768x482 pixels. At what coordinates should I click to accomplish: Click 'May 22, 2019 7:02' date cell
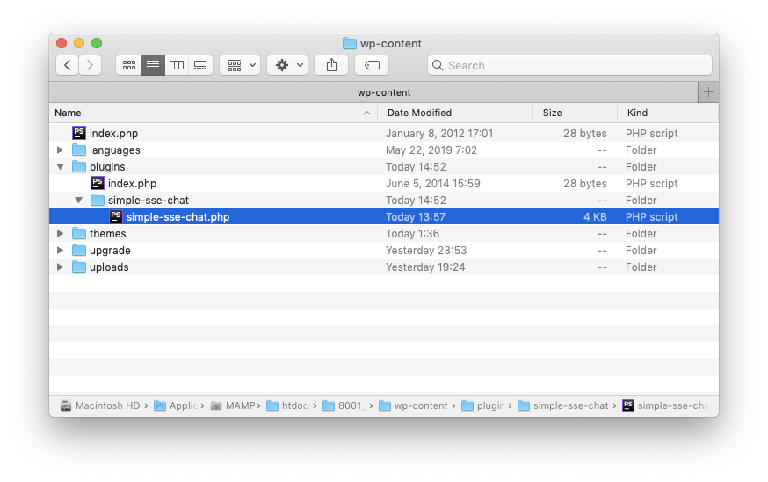(x=431, y=150)
